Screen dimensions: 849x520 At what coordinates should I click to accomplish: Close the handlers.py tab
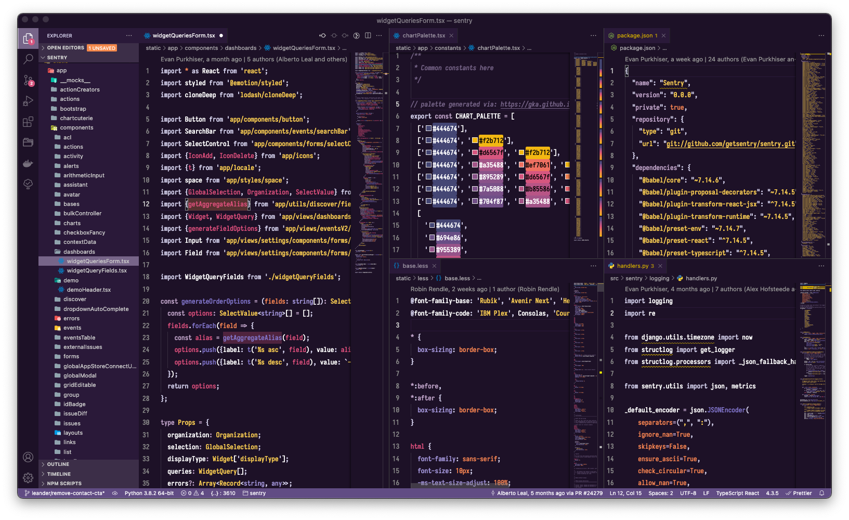pos(660,266)
